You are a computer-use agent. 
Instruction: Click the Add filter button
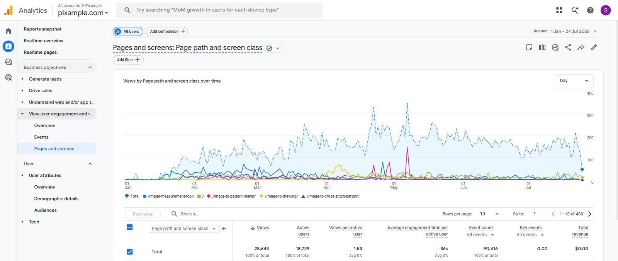tap(128, 60)
